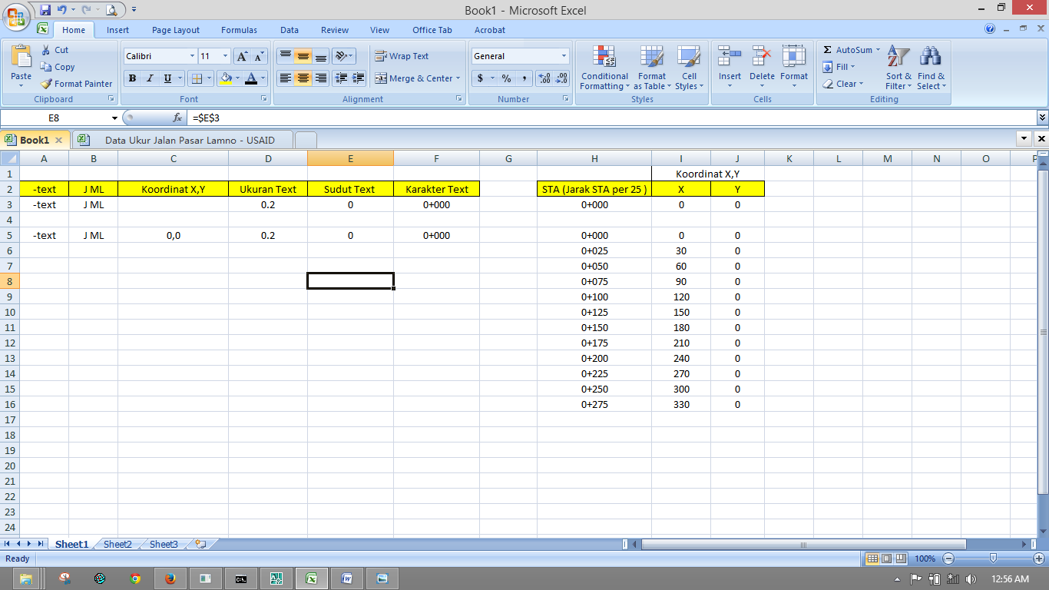Open Conditional Formatting
The height and width of the screenshot is (590, 1049).
[x=604, y=68]
